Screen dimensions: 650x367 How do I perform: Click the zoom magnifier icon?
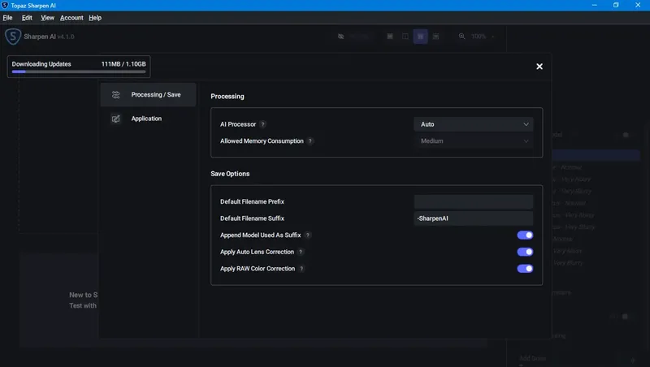461,37
